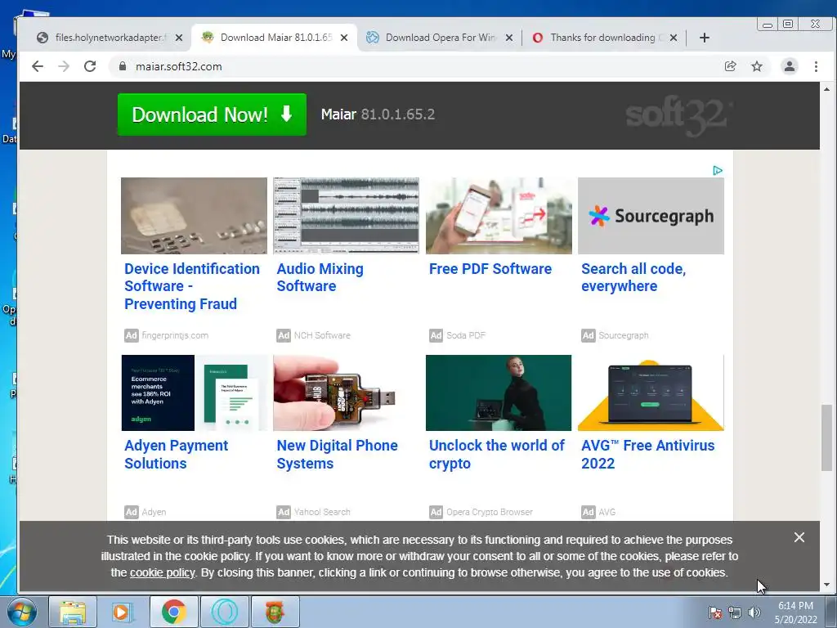Click the page scrollbar down arrow
This screenshot has width=837, height=628.
coord(826,585)
